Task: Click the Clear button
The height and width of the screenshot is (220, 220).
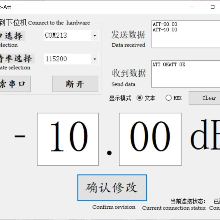Action: [x=205, y=98]
